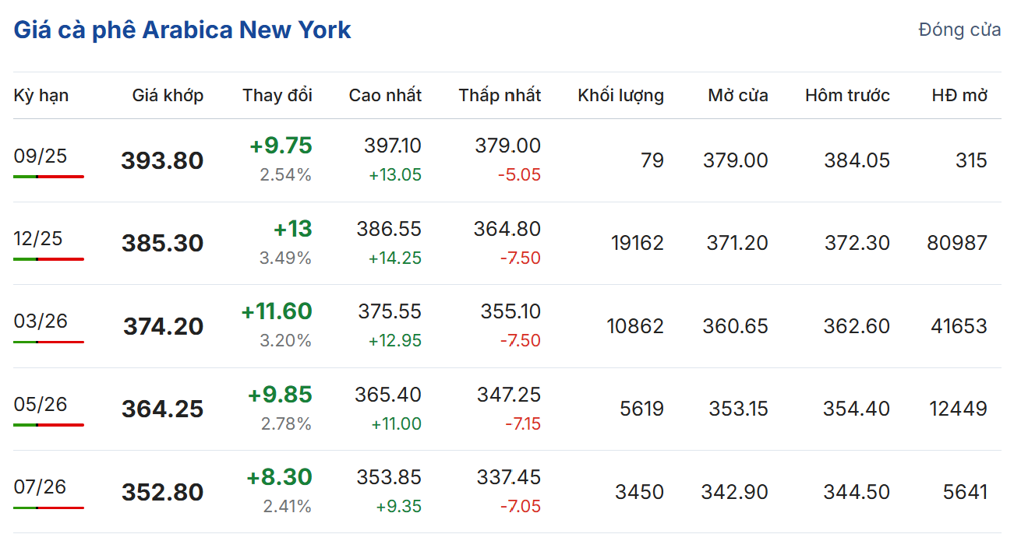Click the 19162 volume value
The image size is (1021, 534).
coord(635,244)
